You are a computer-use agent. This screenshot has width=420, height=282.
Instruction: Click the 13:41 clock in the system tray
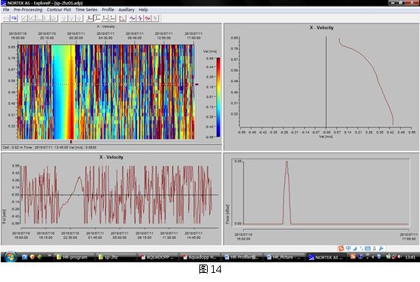pos(410,257)
